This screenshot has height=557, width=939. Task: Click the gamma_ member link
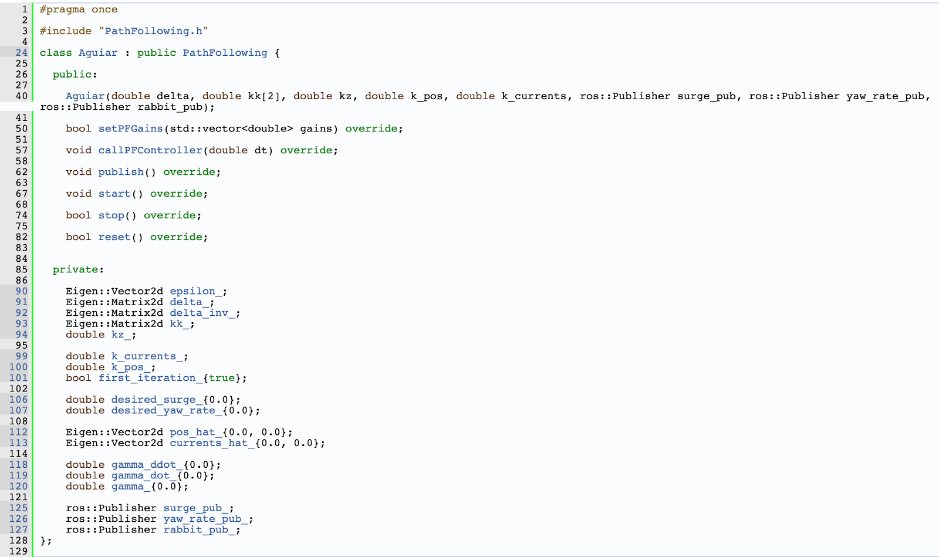[x=131, y=487]
